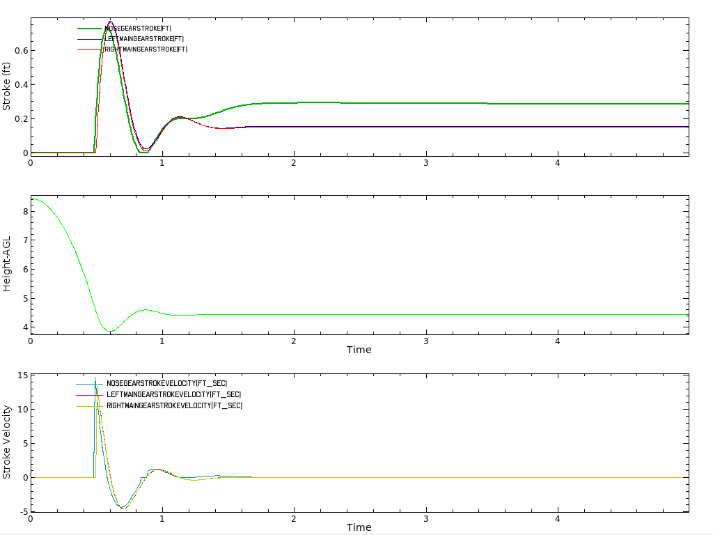Click the "Time" label under the Height-AGL plot
This screenshot has width=713, height=535.
click(x=359, y=350)
